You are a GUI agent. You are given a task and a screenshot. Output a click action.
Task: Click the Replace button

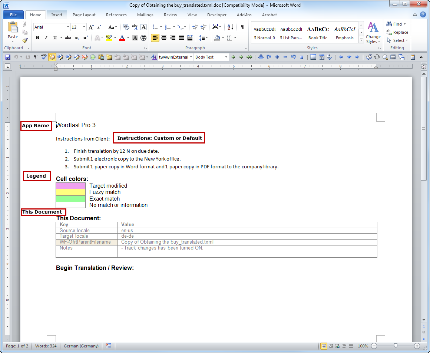pos(397,32)
